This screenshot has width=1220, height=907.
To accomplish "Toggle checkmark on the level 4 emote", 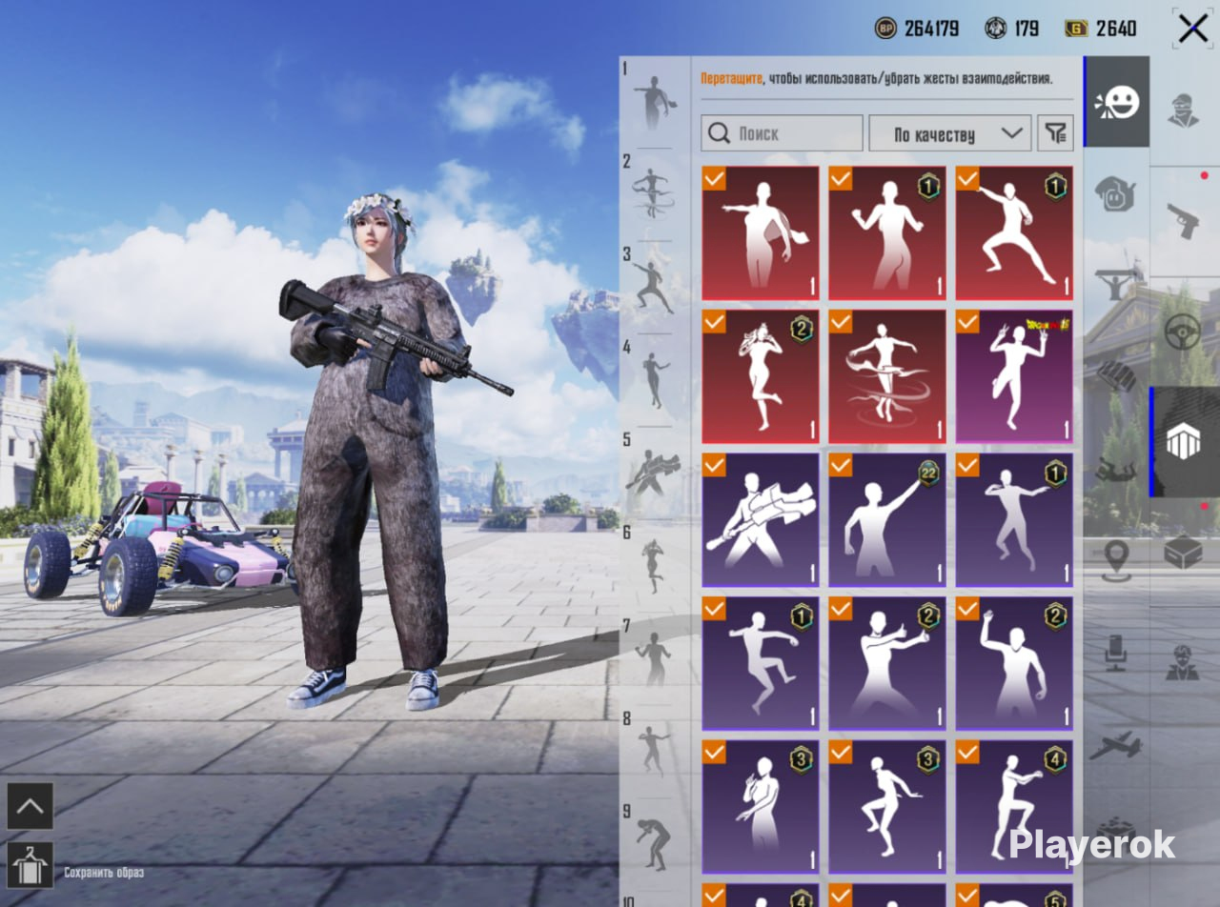I will 967,752.
